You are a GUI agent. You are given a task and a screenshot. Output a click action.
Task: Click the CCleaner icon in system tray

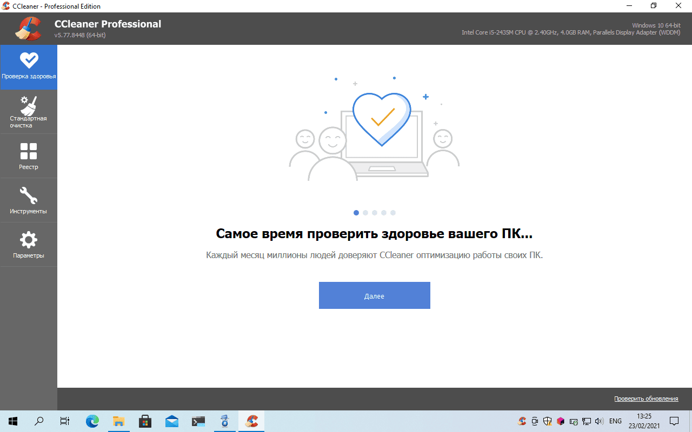coord(522,421)
